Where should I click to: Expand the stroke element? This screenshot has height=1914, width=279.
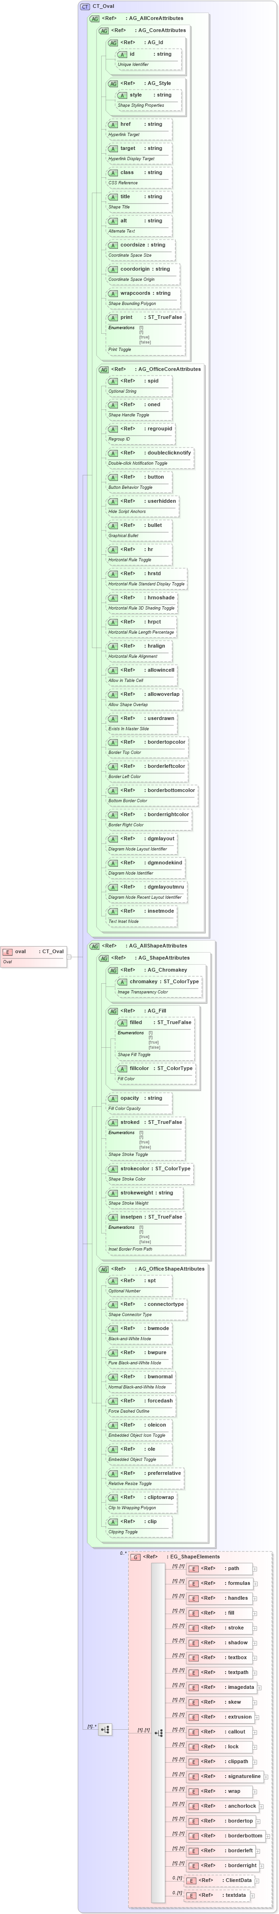(x=254, y=1629)
